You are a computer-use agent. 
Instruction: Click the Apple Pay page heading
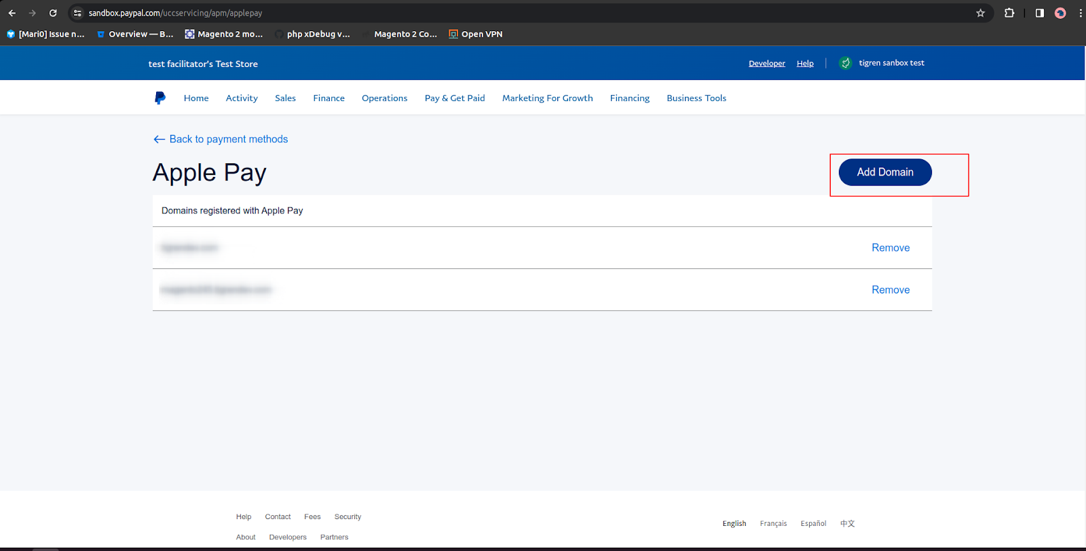[x=210, y=173]
